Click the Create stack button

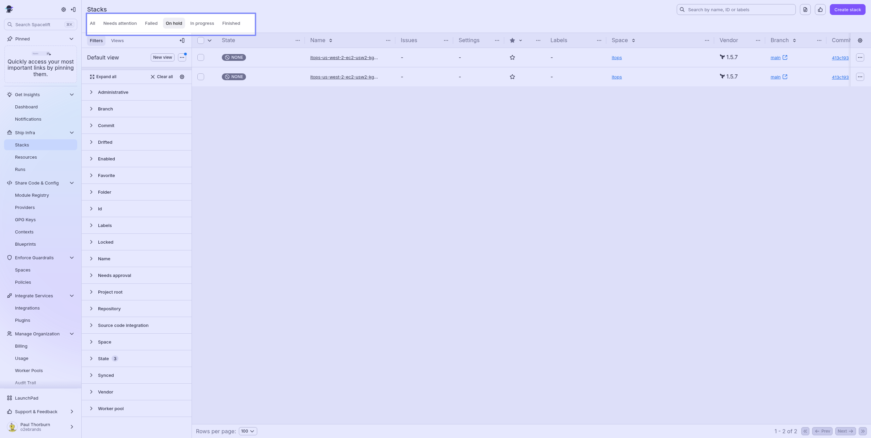[848, 10]
